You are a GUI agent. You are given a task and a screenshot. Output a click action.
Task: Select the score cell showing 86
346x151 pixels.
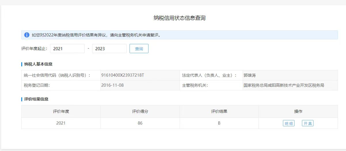[140, 123]
